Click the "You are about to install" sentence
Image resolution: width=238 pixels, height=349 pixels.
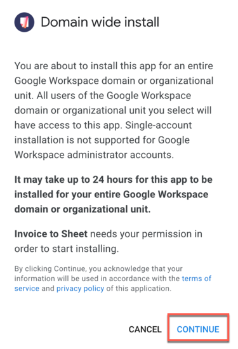66,66
